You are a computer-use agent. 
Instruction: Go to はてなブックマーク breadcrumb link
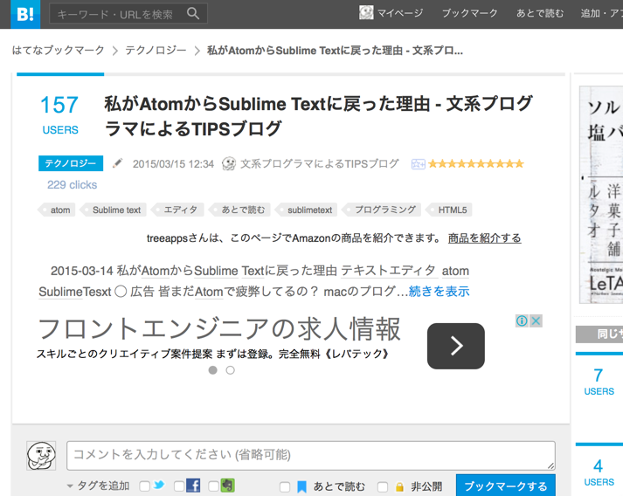[x=58, y=50]
